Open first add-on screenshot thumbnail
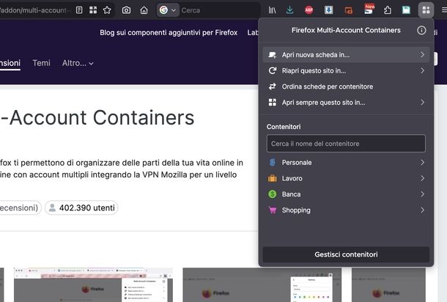This screenshot has height=302, width=447. click(x=93, y=284)
